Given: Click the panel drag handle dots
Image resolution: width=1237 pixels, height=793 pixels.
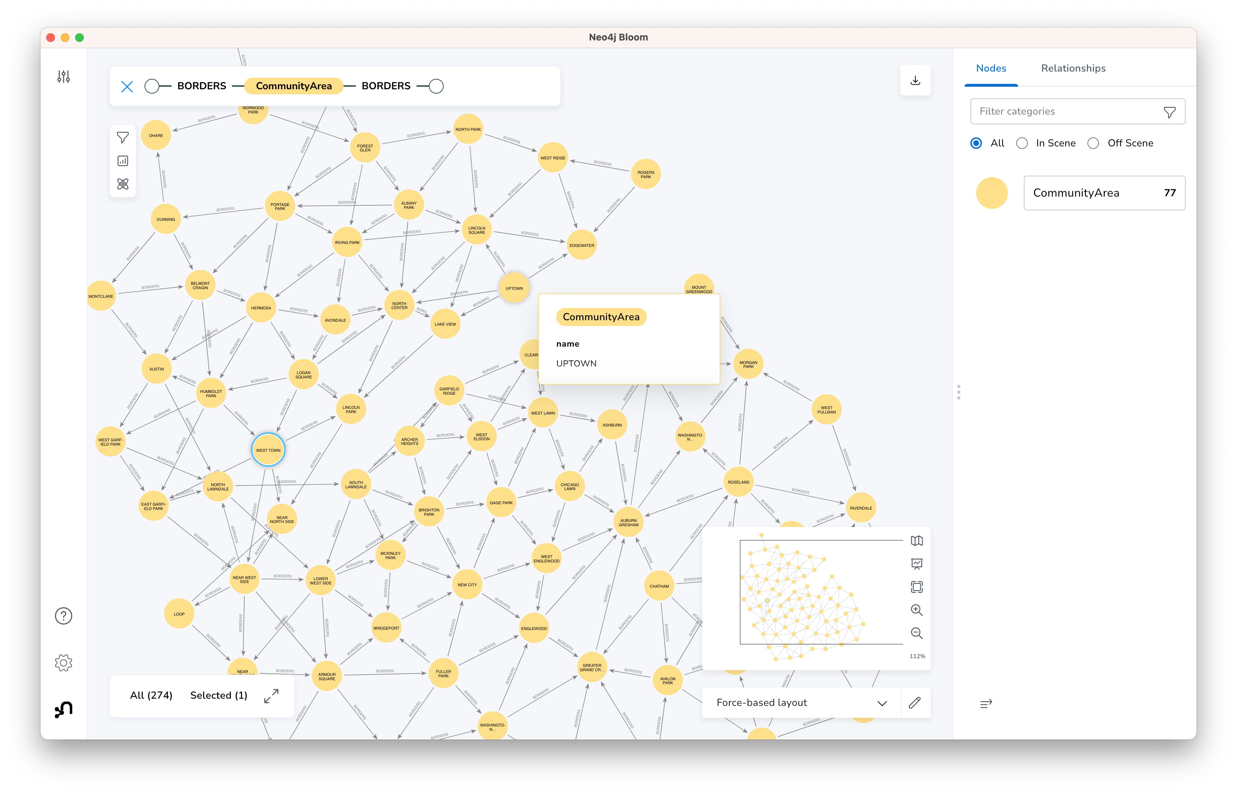Looking at the screenshot, I should [958, 392].
